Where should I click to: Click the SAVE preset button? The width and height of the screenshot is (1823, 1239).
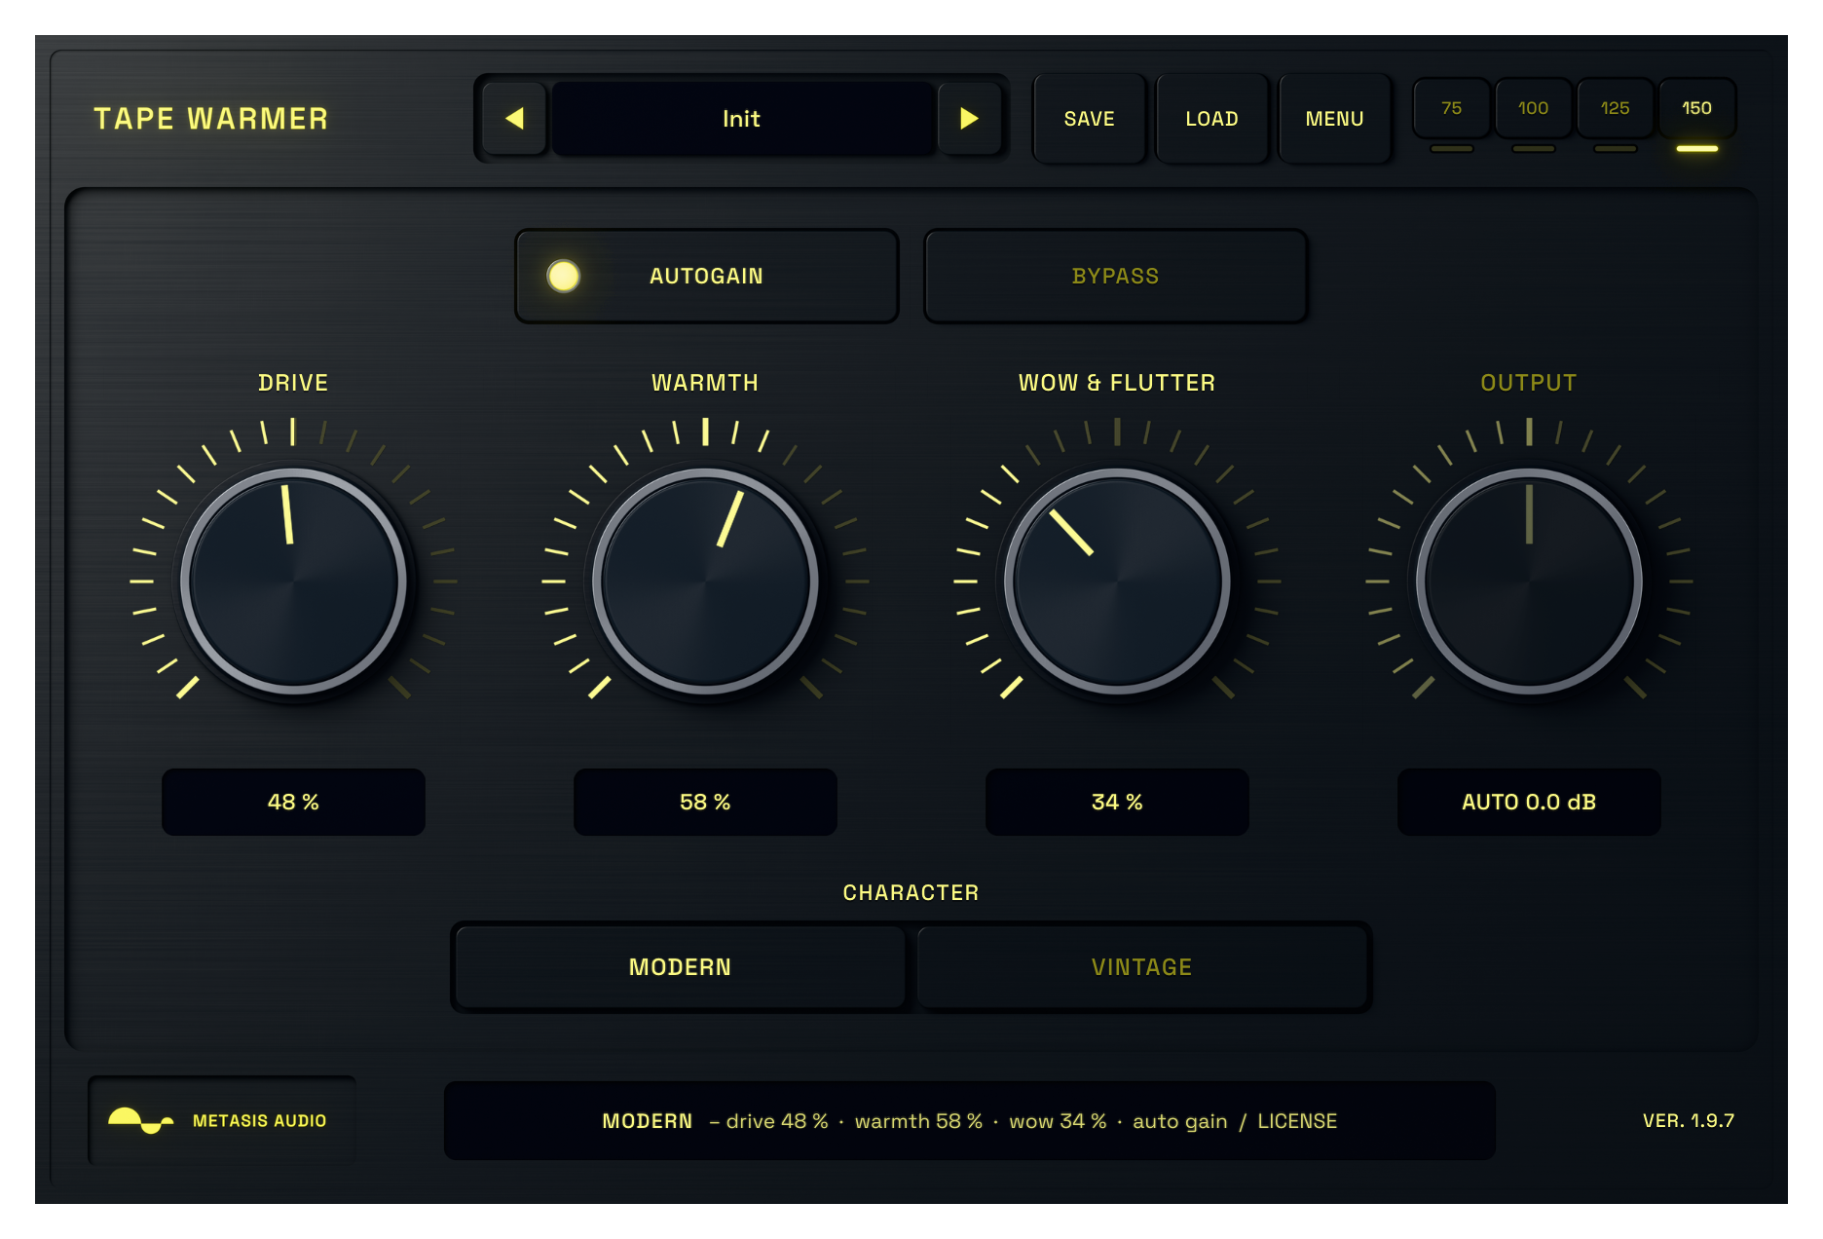(x=1089, y=119)
